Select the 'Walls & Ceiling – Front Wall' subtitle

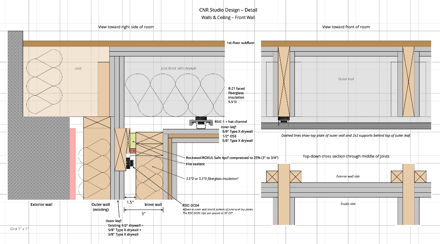coord(228,17)
